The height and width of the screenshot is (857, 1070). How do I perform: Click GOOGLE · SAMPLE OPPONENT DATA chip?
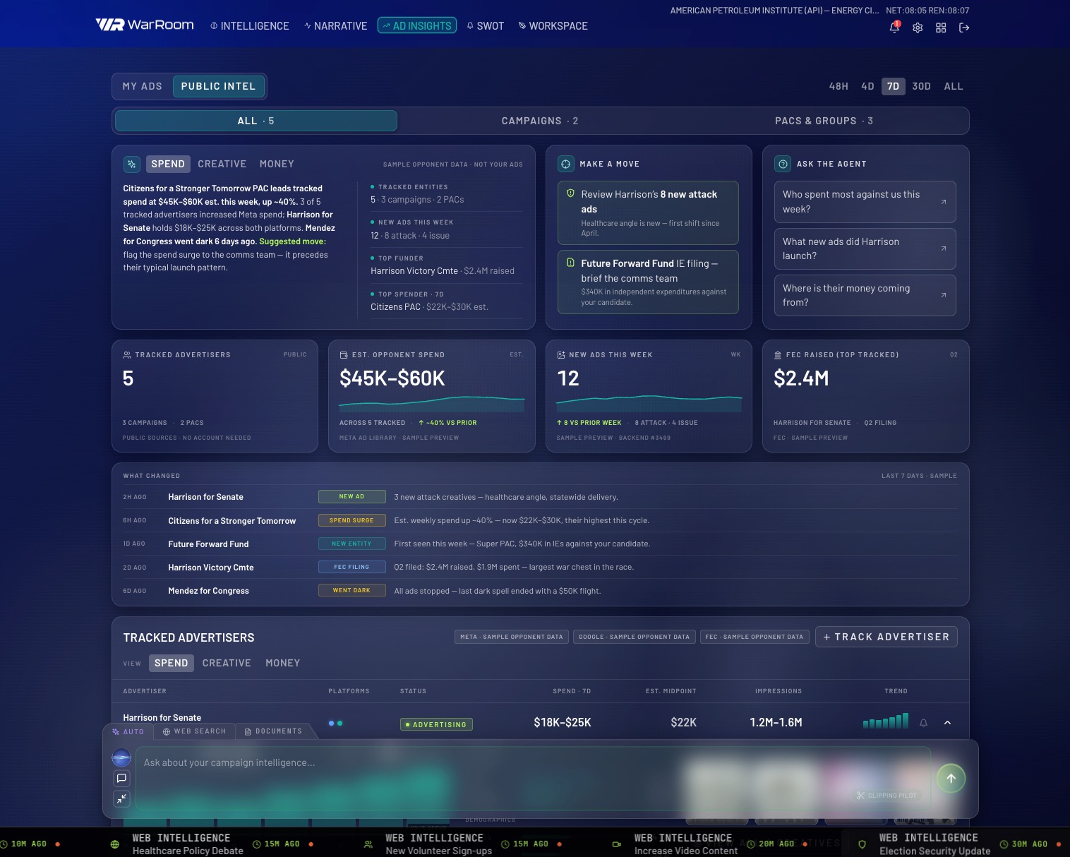[x=635, y=637]
